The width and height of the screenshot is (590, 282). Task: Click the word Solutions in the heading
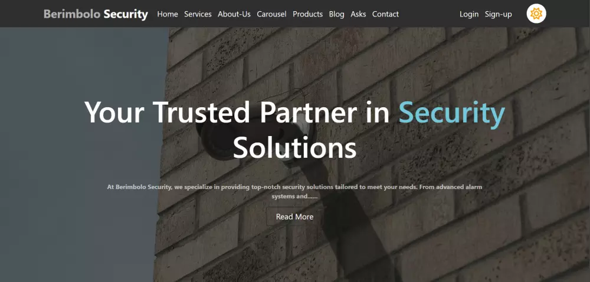click(x=294, y=148)
